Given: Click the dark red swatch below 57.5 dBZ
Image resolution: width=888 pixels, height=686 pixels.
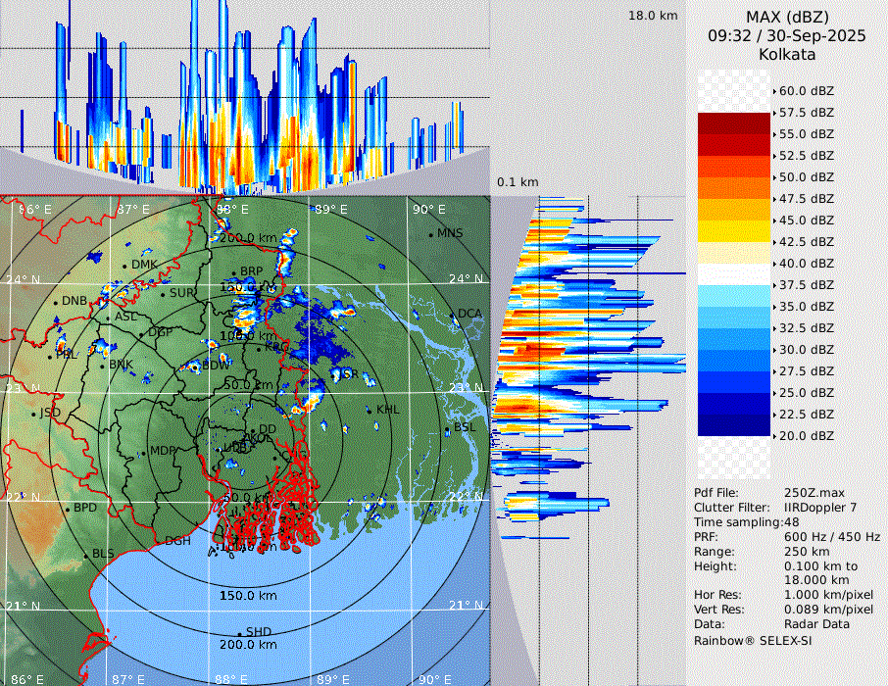Looking at the screenshot, I should (734, 123).
